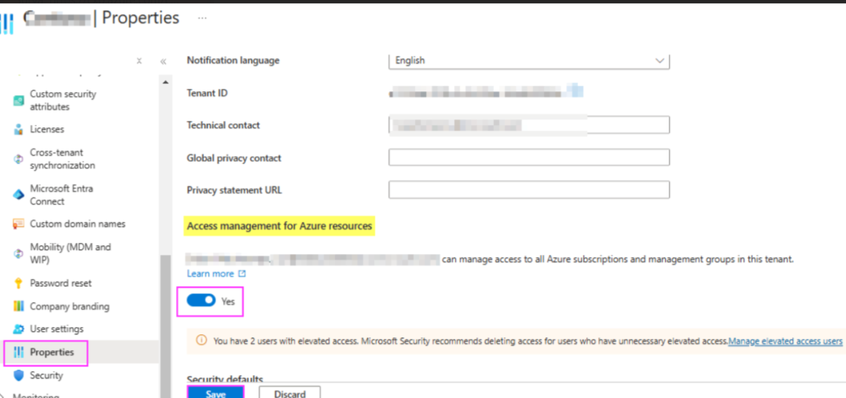846x398 pixels.
Task: Click the Technical contact input field
Action: (x=529, y=125)
